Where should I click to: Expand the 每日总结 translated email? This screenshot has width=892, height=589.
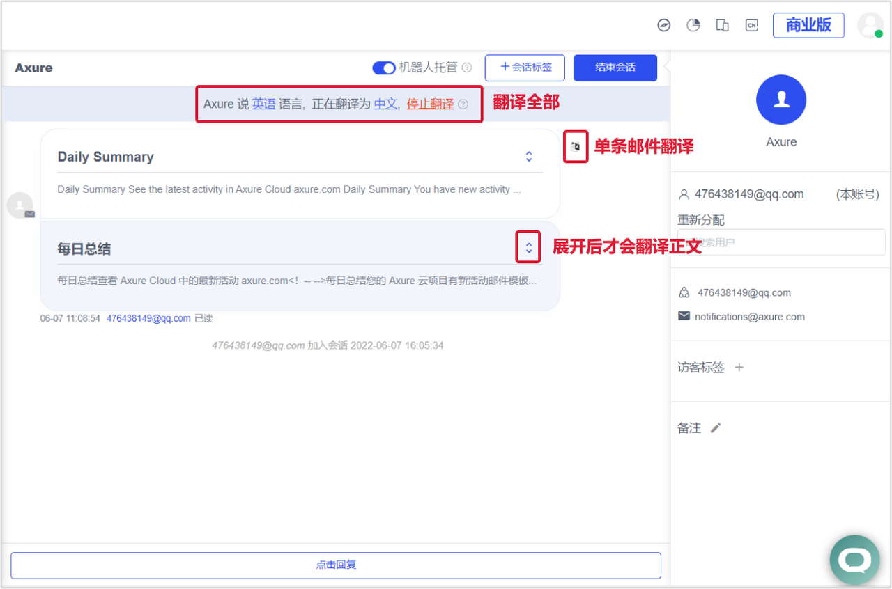[528, 248]
